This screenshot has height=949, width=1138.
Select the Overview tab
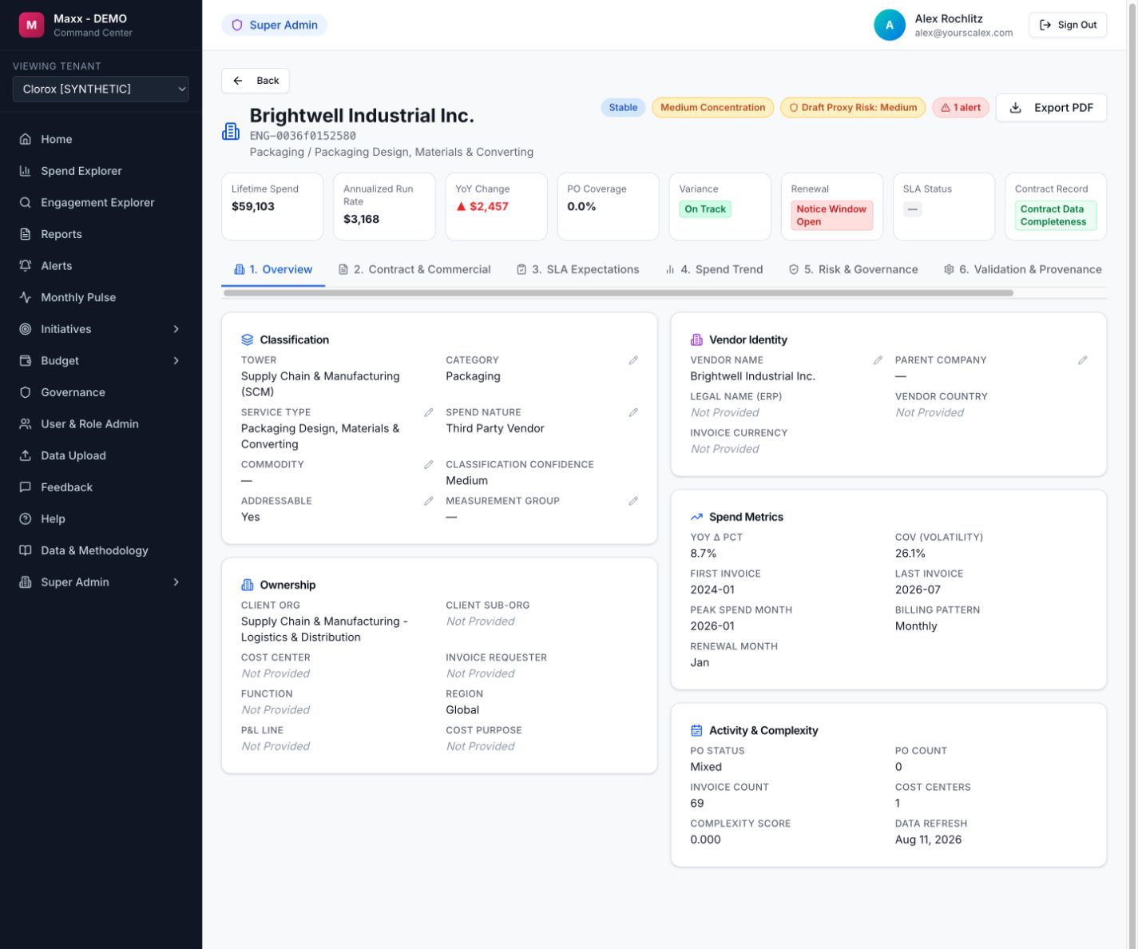[273, 269]
